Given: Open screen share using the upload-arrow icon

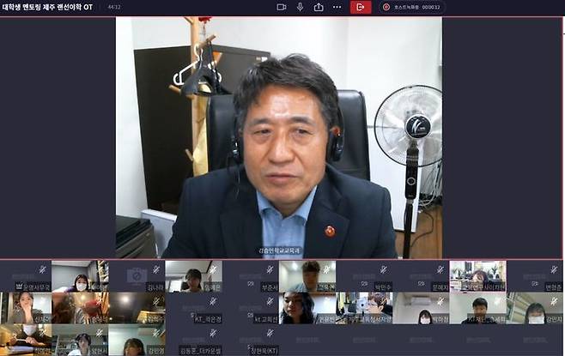Looking at the screenshot, I should click(319, 7).
